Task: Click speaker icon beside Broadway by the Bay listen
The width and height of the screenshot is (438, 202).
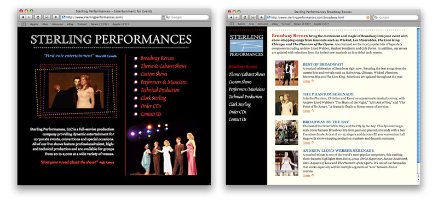Action: pos(313,142)
